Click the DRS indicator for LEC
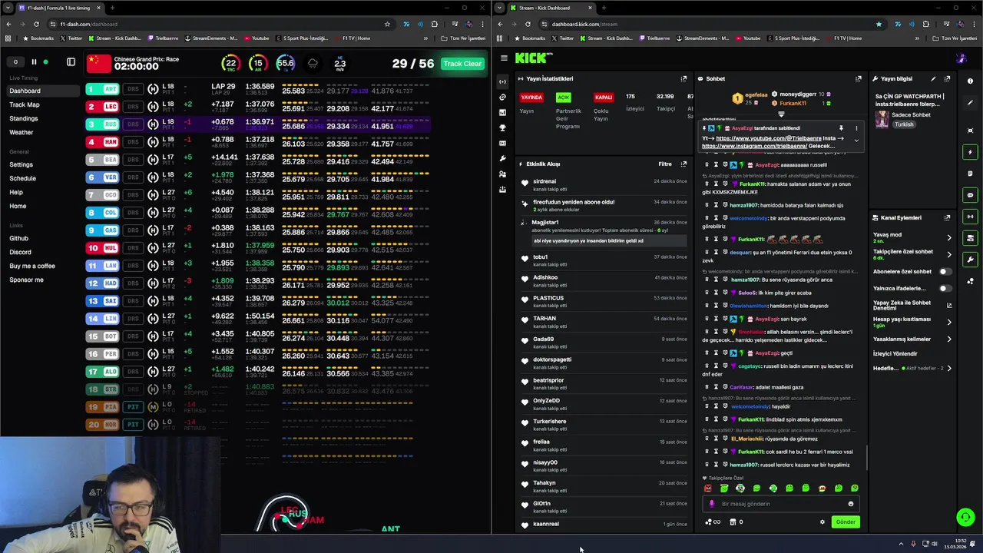The image size is (983, 553). [133, 107]
